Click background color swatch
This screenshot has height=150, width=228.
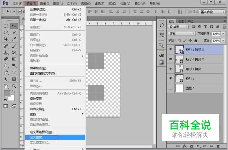tap(12, 98)
